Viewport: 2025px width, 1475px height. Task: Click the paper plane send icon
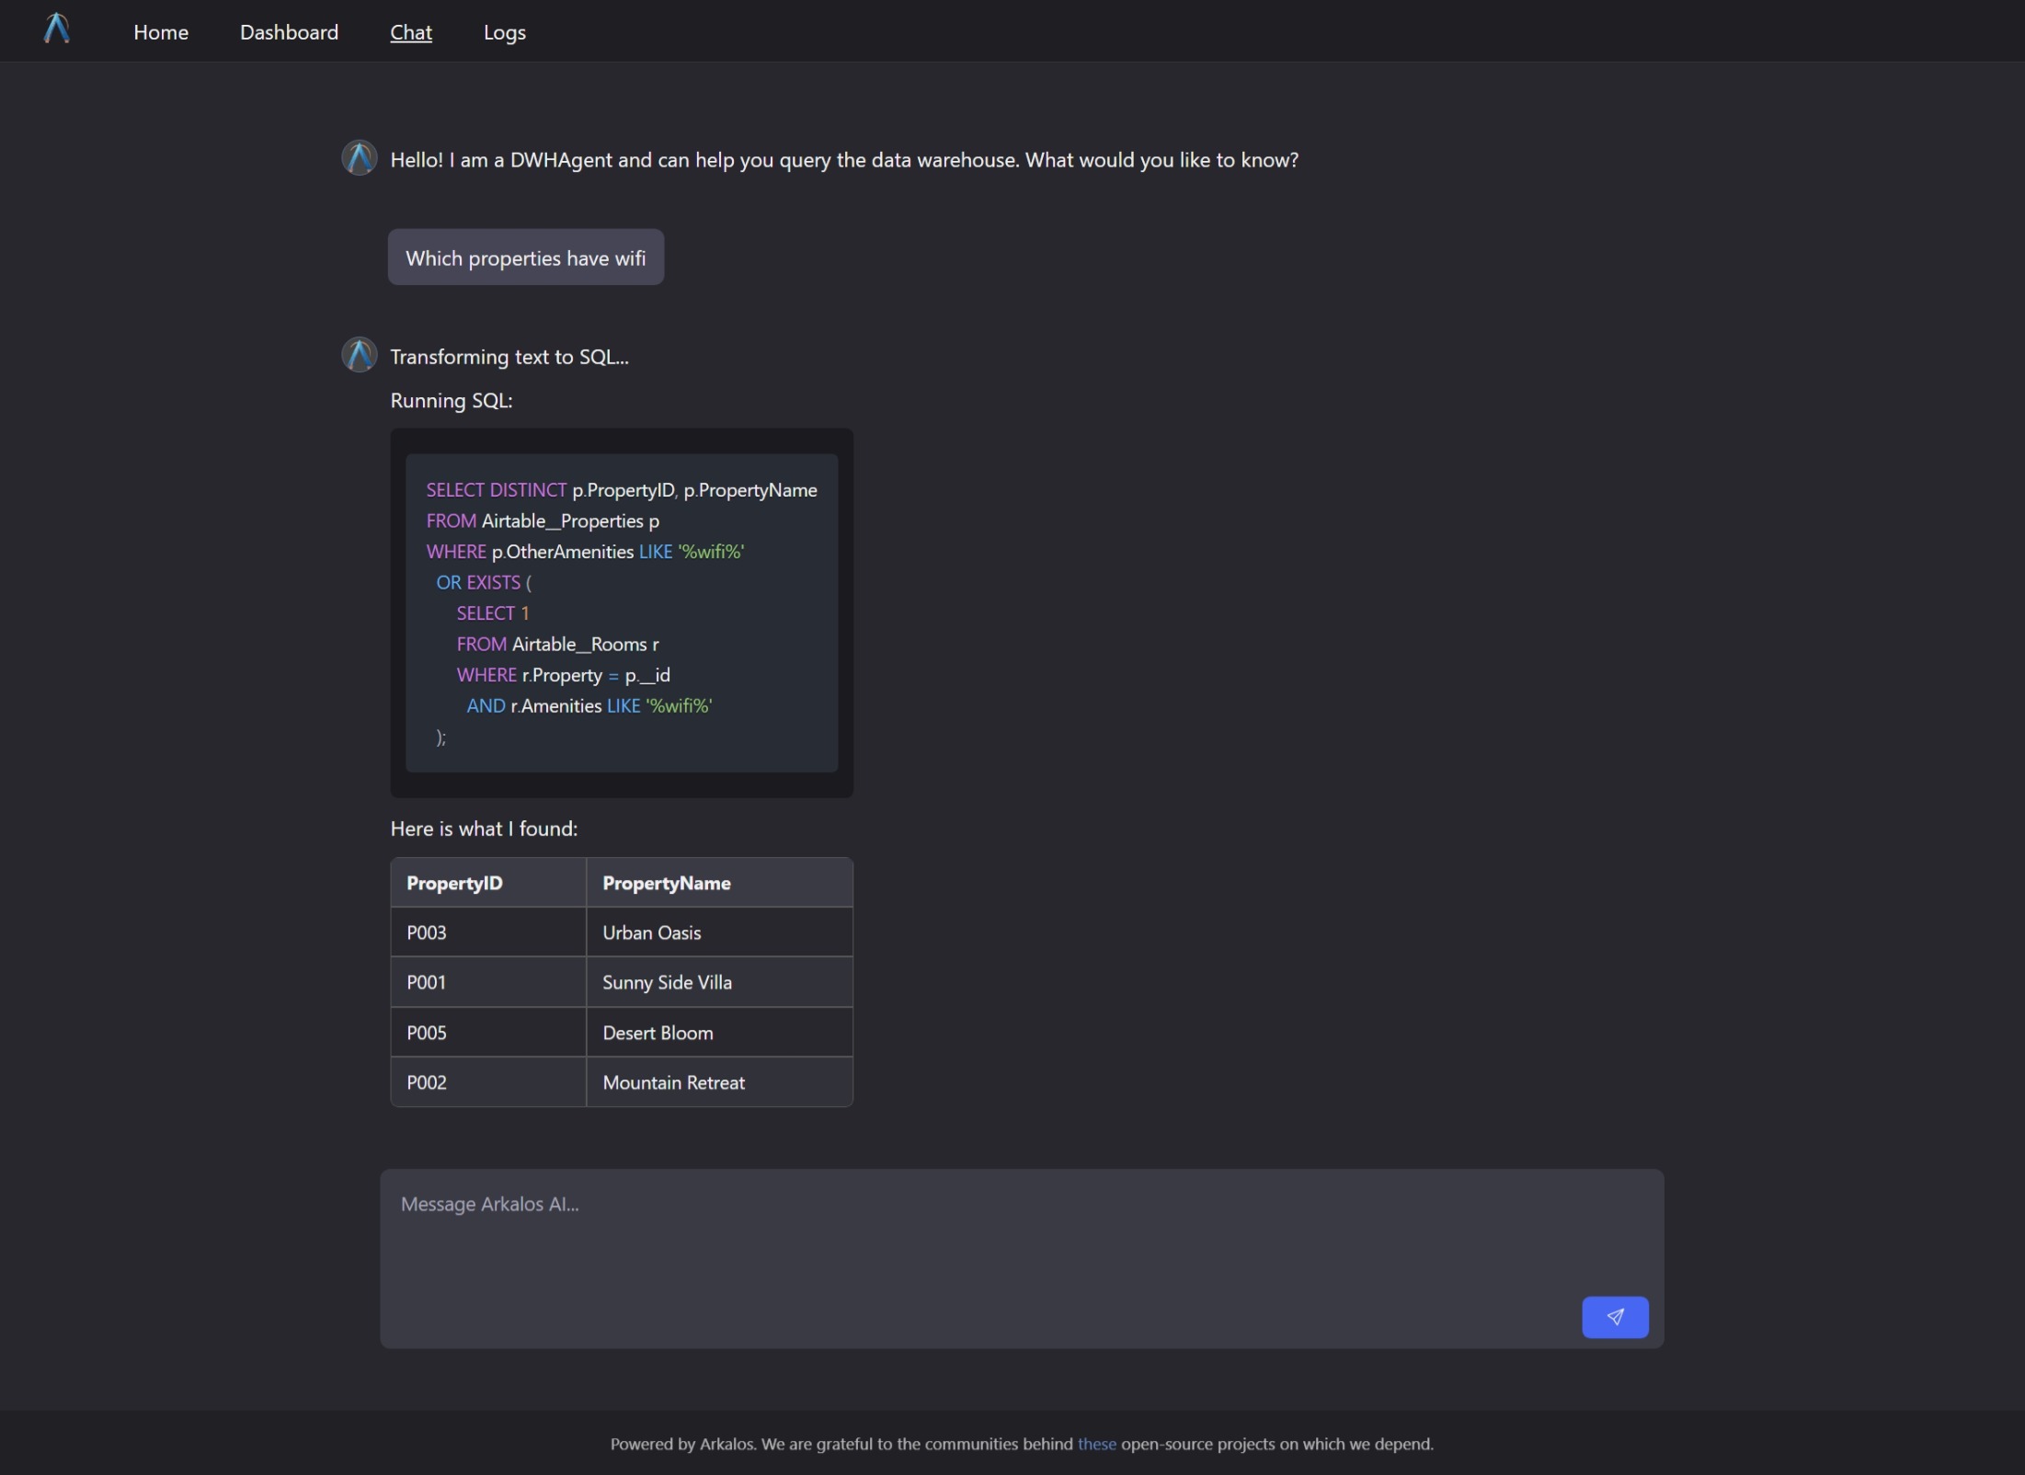(x=1614, y=1317)
